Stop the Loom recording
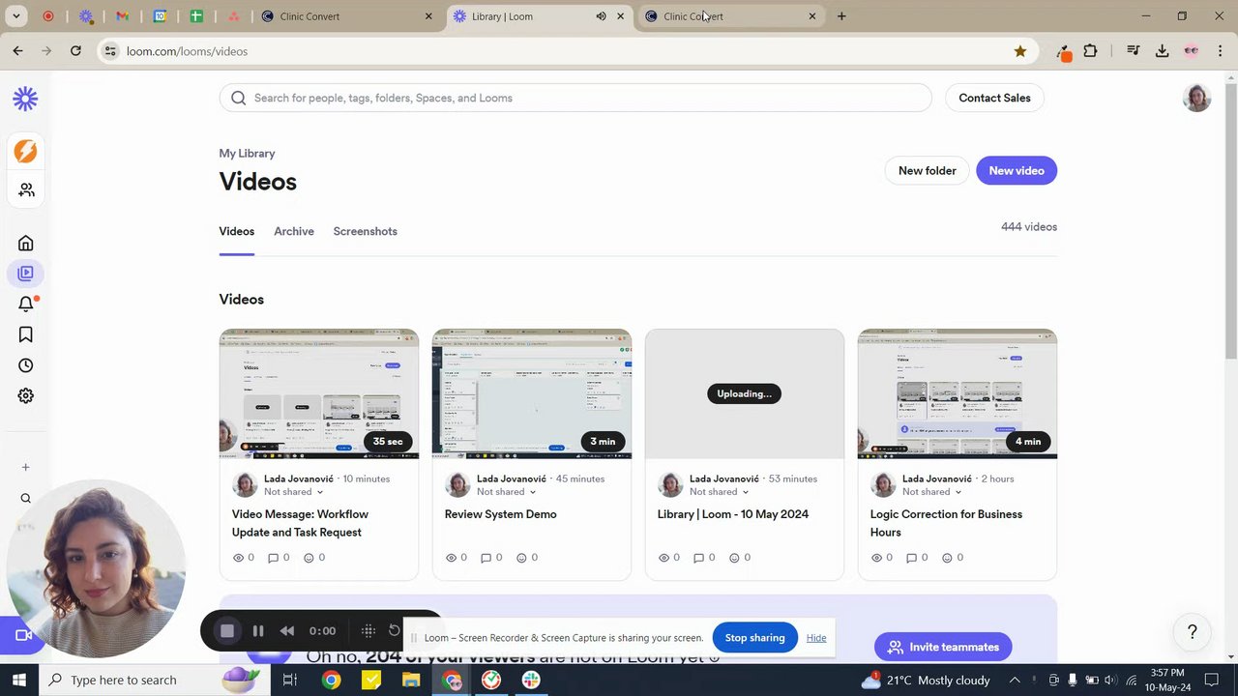The width and height of the screenshot is (1238, 696). coord(227,631)
